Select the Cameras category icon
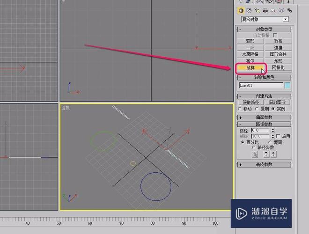The width and height of the screenshot is (309, 234). (x=265, y=10)
